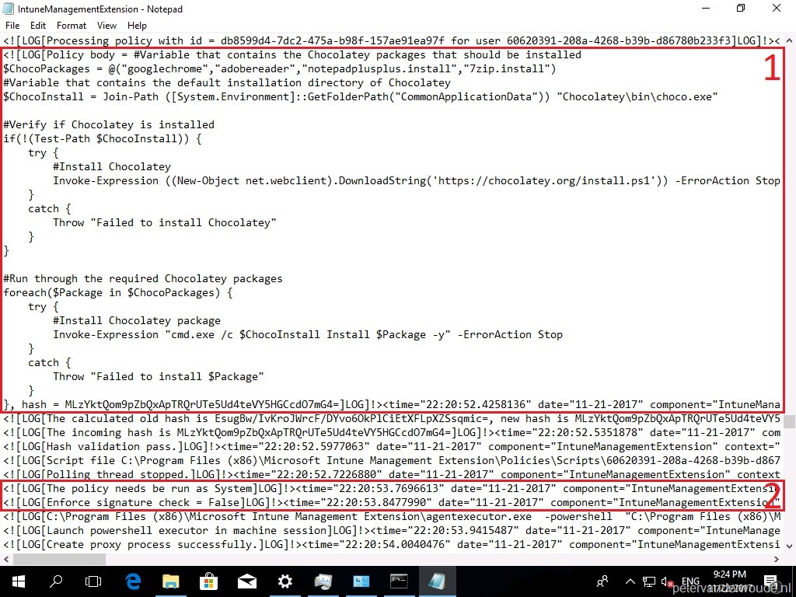
Task: Open Windows Settings via the gear icon
Action: [x=285, y=581]
